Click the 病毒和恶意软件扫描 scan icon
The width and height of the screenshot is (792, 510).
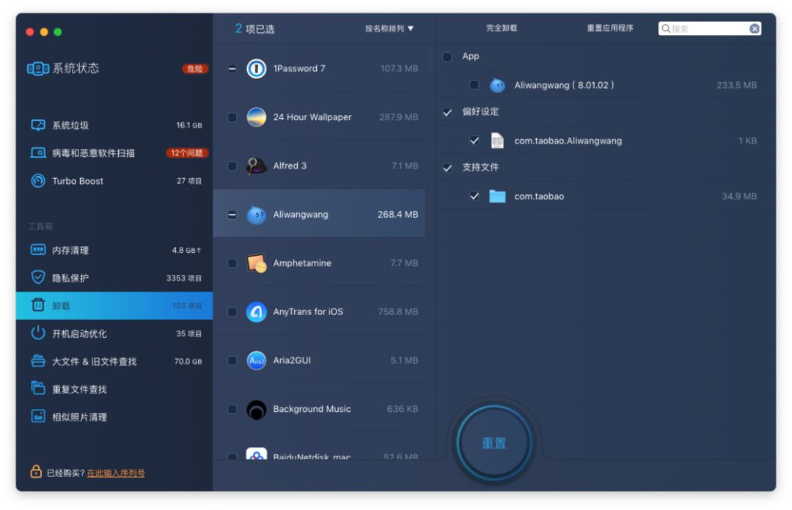tap(38, 152)
